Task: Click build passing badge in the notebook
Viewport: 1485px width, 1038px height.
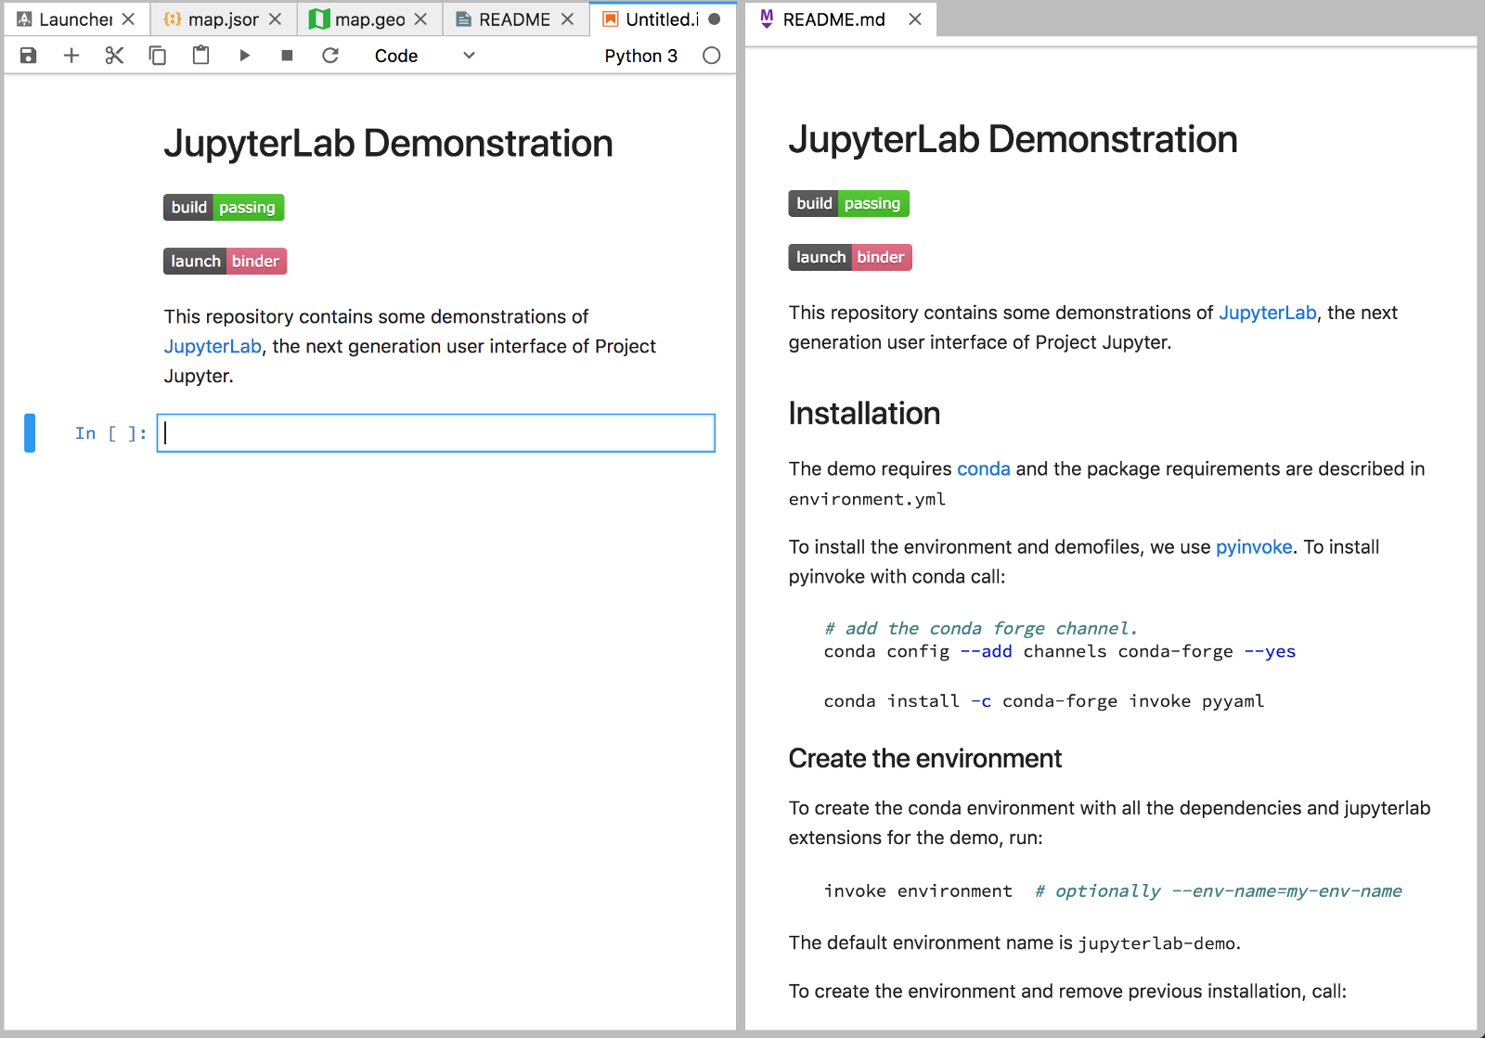Action: (224, 208)
